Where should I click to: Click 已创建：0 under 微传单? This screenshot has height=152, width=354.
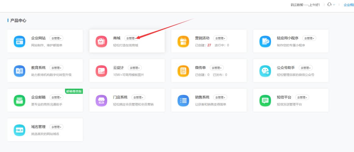point(202,75)
